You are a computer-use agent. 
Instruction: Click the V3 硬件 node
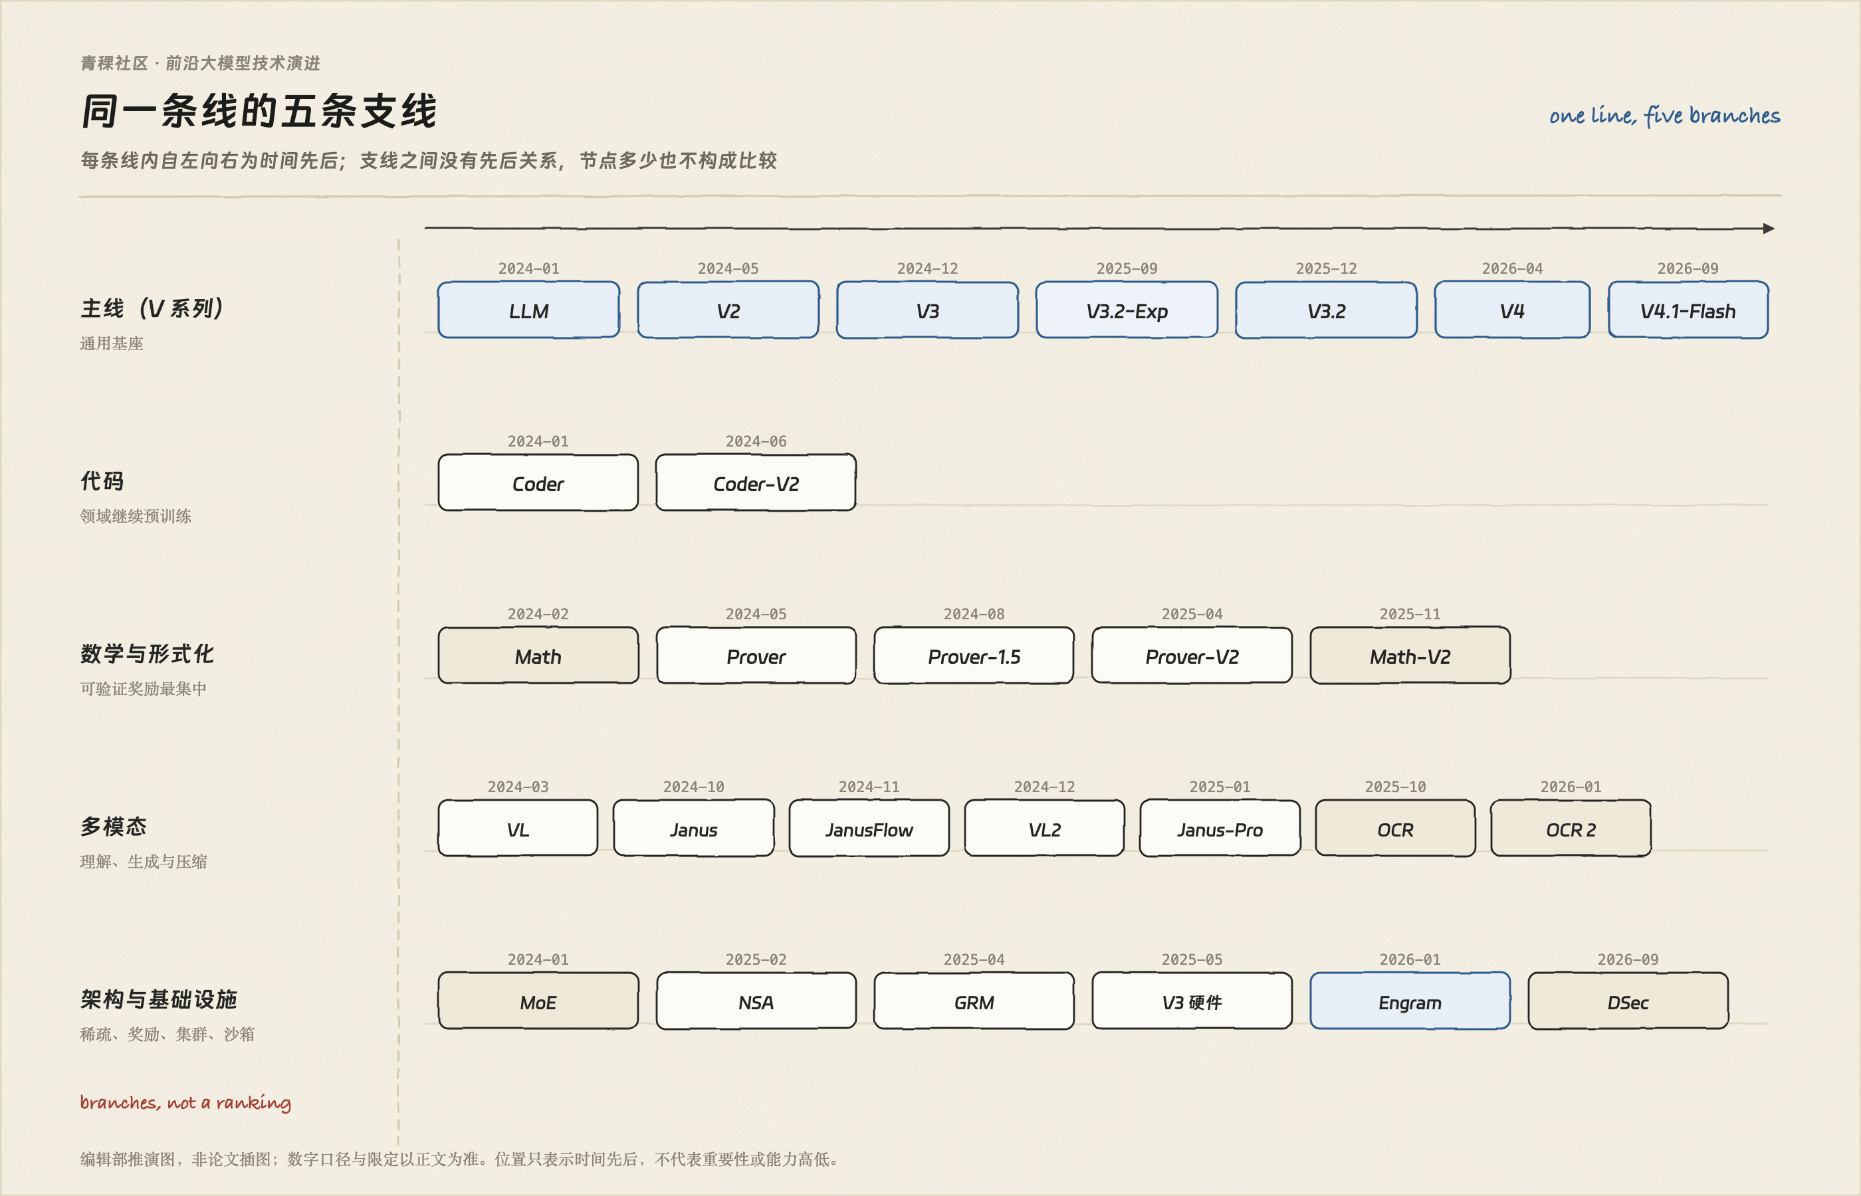point(1192,1001)
